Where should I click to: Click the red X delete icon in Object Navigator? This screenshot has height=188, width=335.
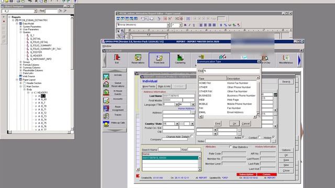click(x=4, y=21)
